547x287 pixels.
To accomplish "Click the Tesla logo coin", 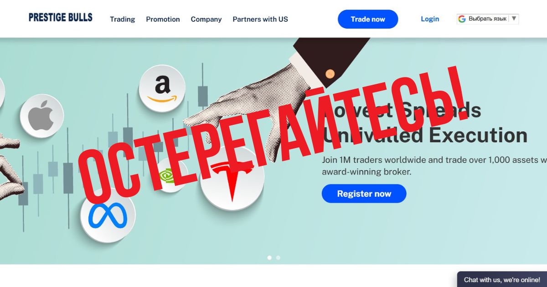I will pyautogui.click(x=232, y=179).
